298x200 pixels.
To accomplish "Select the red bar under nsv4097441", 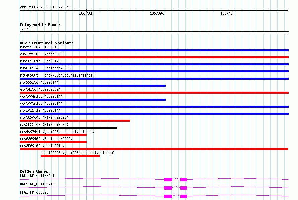I will point(53,135).
